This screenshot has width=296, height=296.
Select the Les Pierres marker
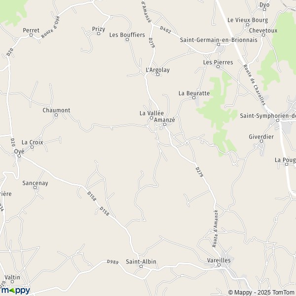218,67
